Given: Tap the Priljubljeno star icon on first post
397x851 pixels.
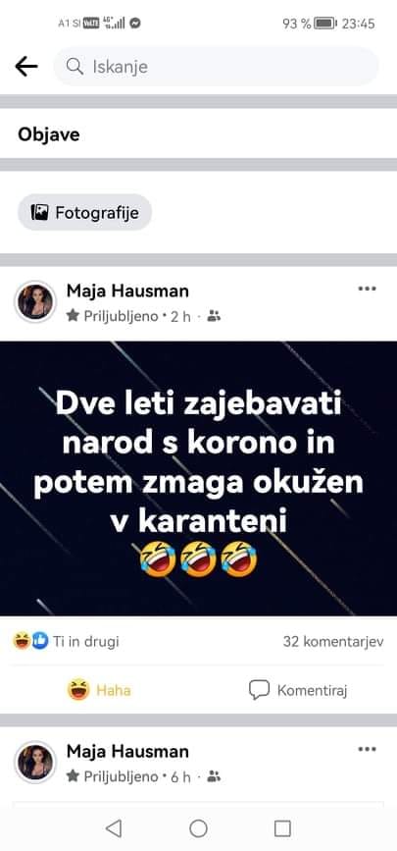Looking at the screenshot, I should tap(73, 315).
